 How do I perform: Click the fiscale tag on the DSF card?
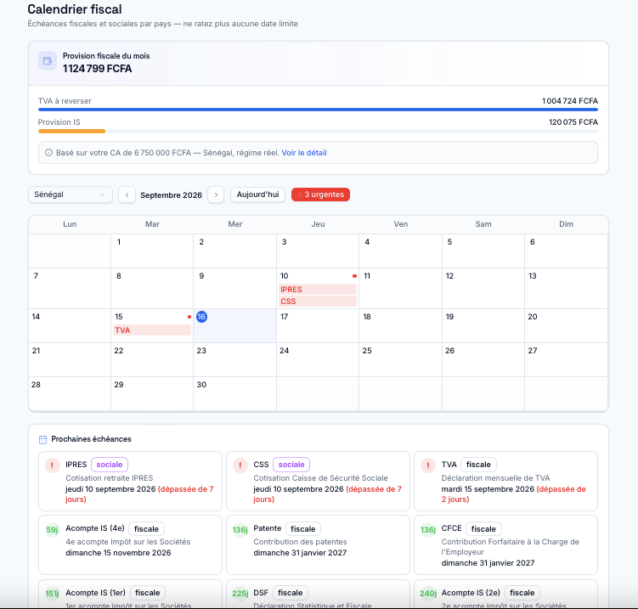290,593
